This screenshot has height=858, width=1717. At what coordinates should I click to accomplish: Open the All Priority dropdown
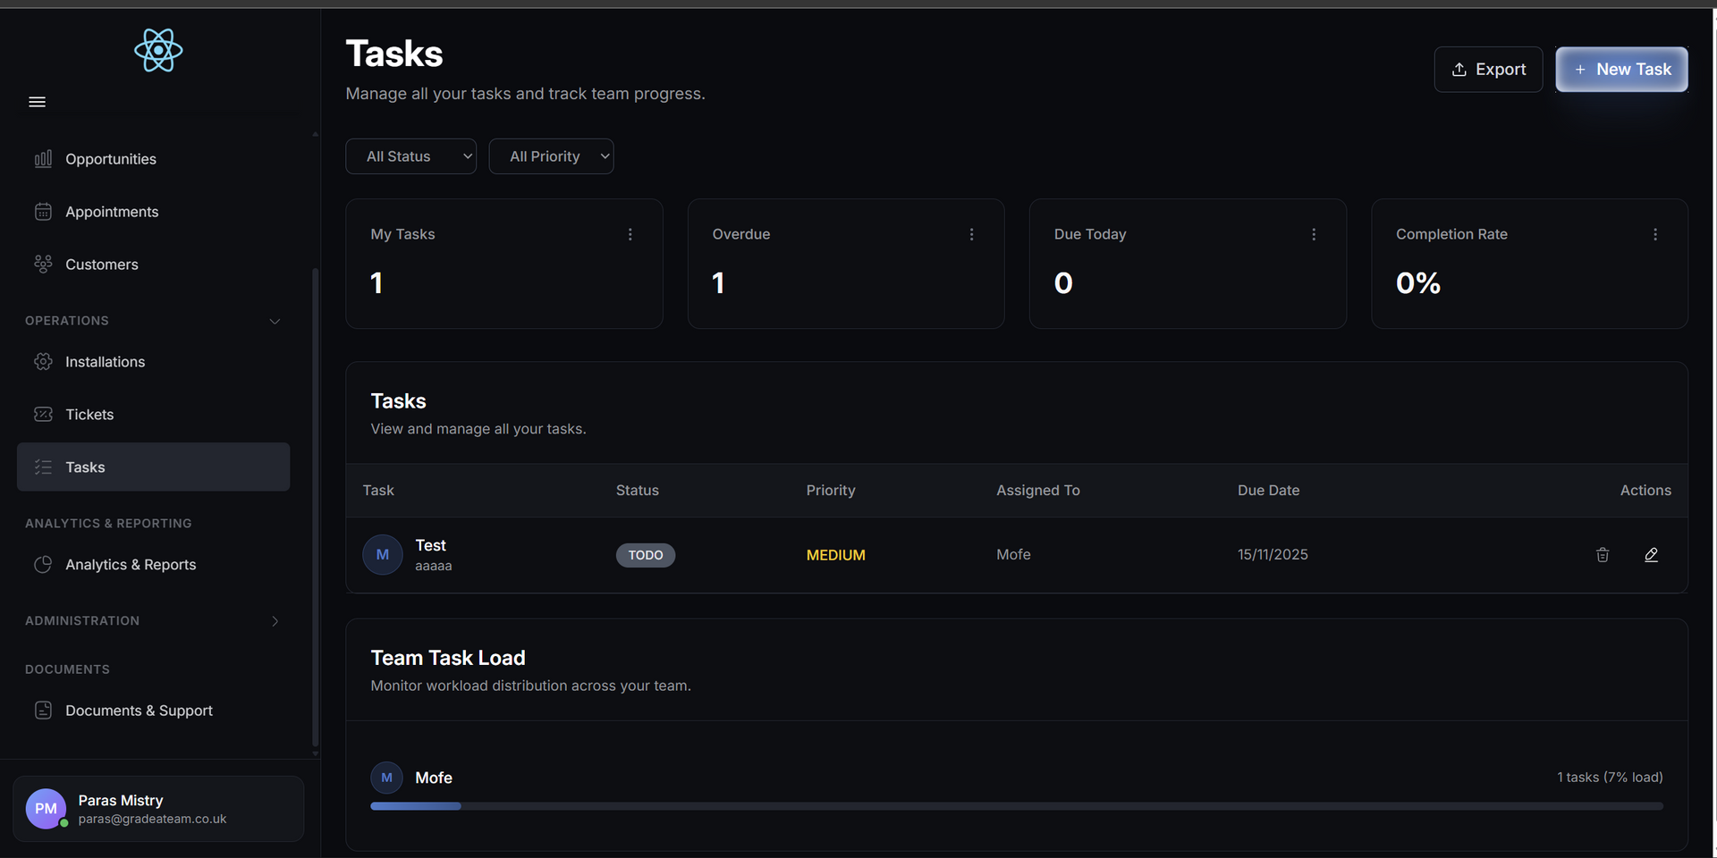551,156
